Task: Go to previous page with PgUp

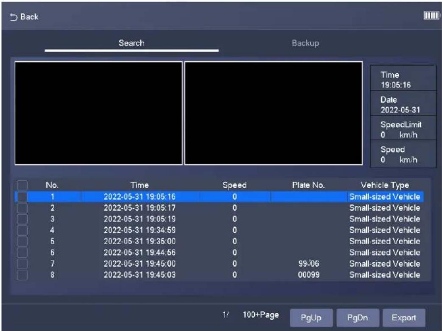Action: pos(311,318)
